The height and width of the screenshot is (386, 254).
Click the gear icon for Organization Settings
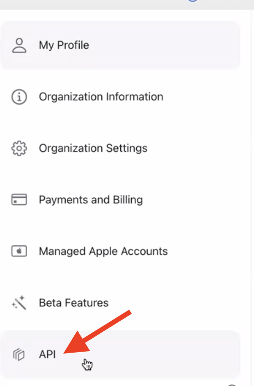click(x=19, y=148)
